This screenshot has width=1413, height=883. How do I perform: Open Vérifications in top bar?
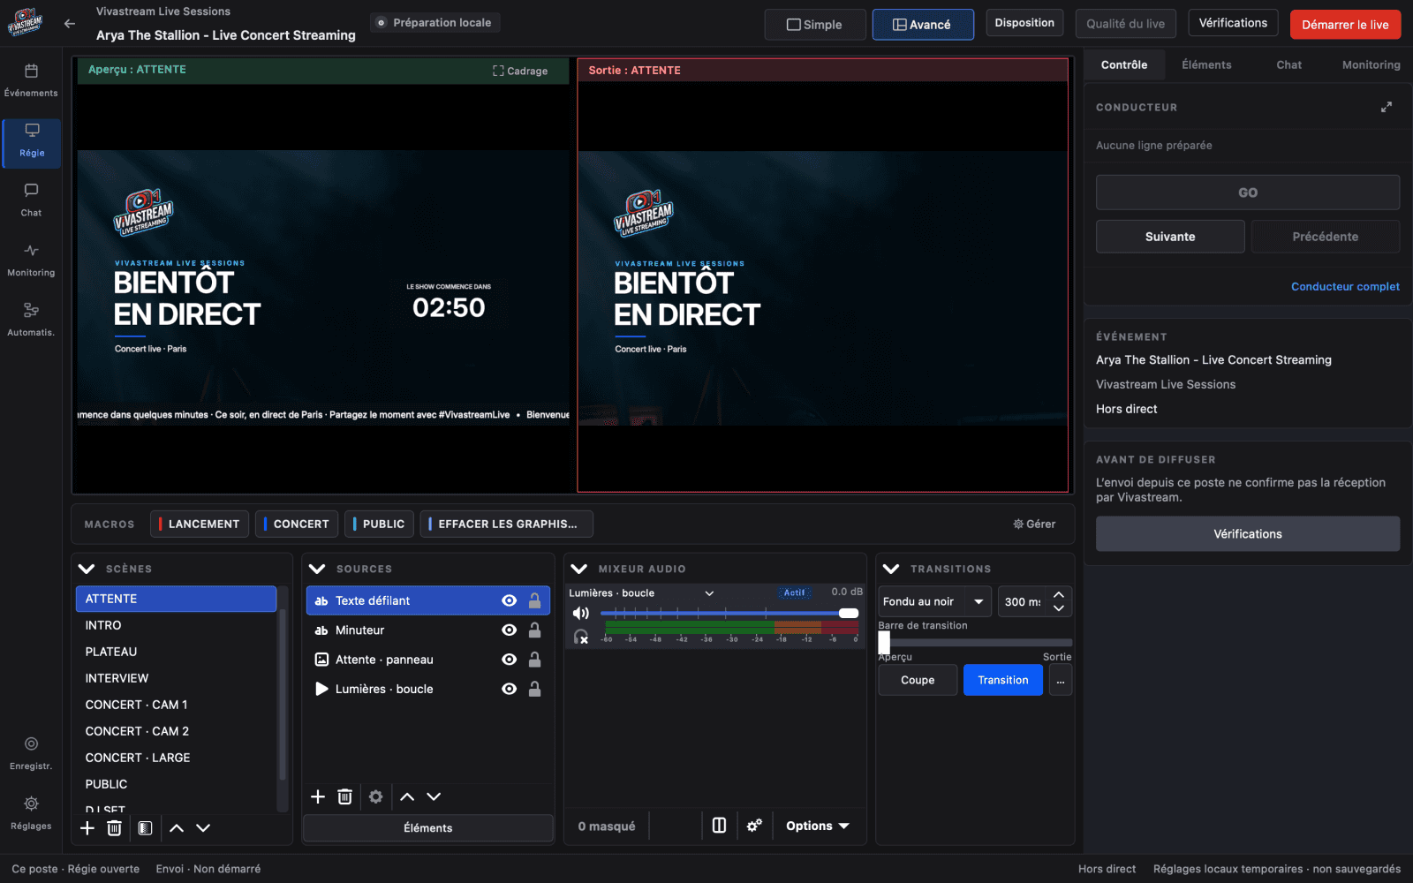1233,23
